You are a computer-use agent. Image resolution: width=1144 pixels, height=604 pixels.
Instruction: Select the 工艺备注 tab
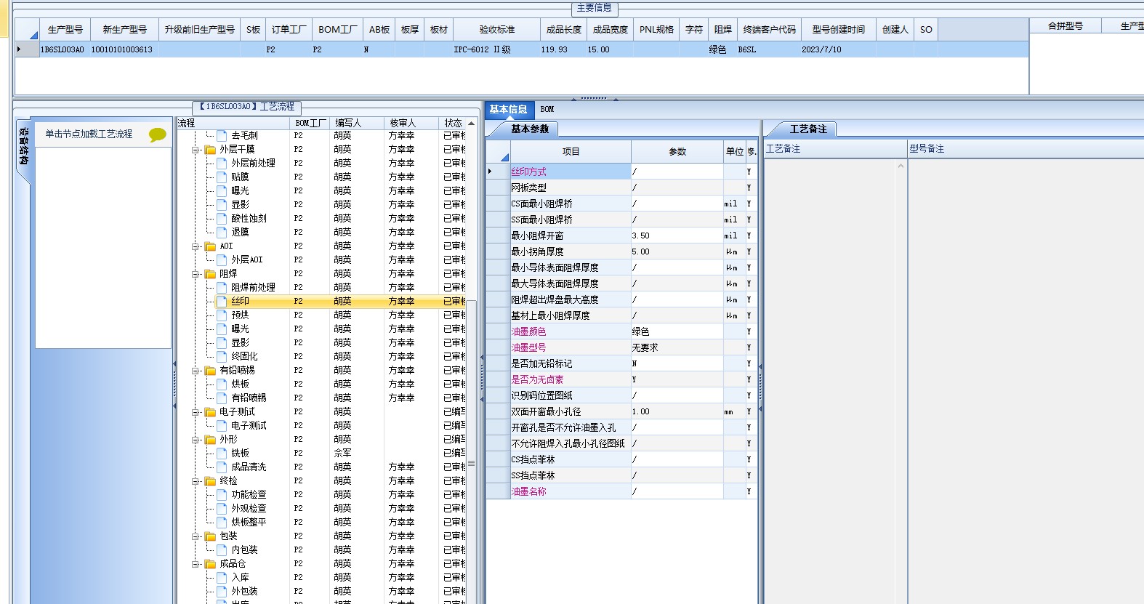(808, 129)
